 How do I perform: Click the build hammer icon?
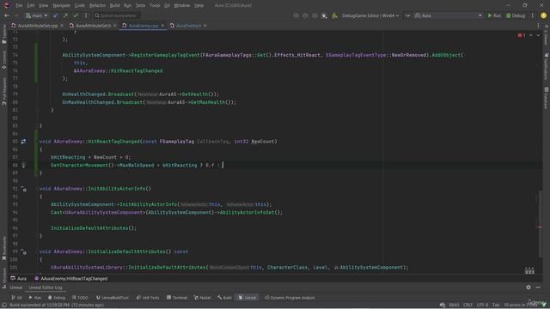334,15
